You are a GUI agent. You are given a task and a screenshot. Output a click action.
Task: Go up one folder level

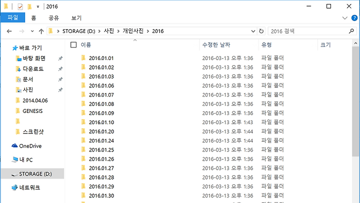[41, 31]
